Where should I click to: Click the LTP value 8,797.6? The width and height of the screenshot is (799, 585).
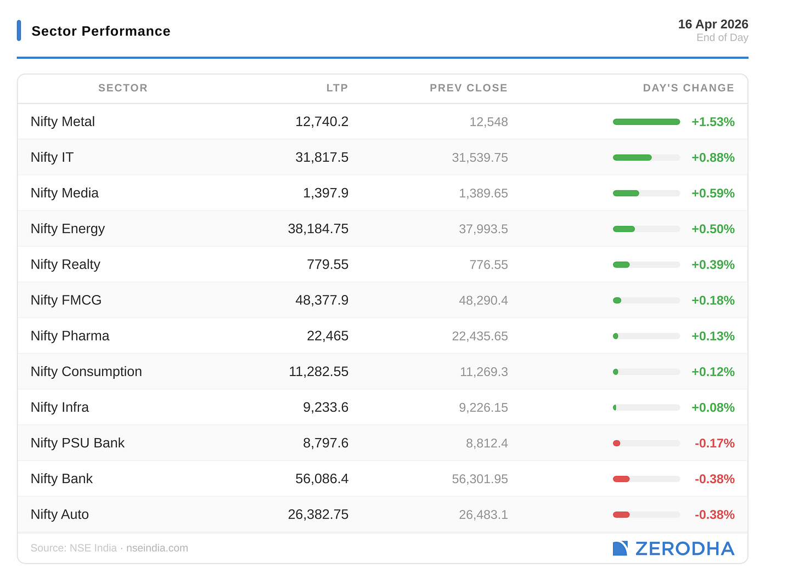325,442
